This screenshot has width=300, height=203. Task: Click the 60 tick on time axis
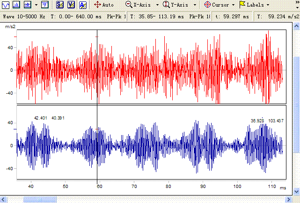pyautogui.click(x=100, y=186)
